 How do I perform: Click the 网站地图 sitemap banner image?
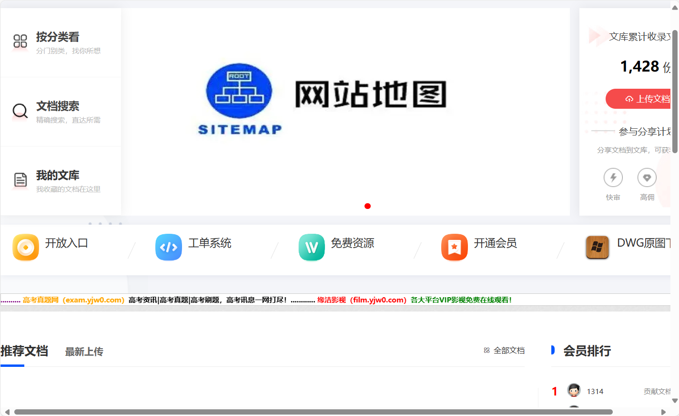point(345,112)
